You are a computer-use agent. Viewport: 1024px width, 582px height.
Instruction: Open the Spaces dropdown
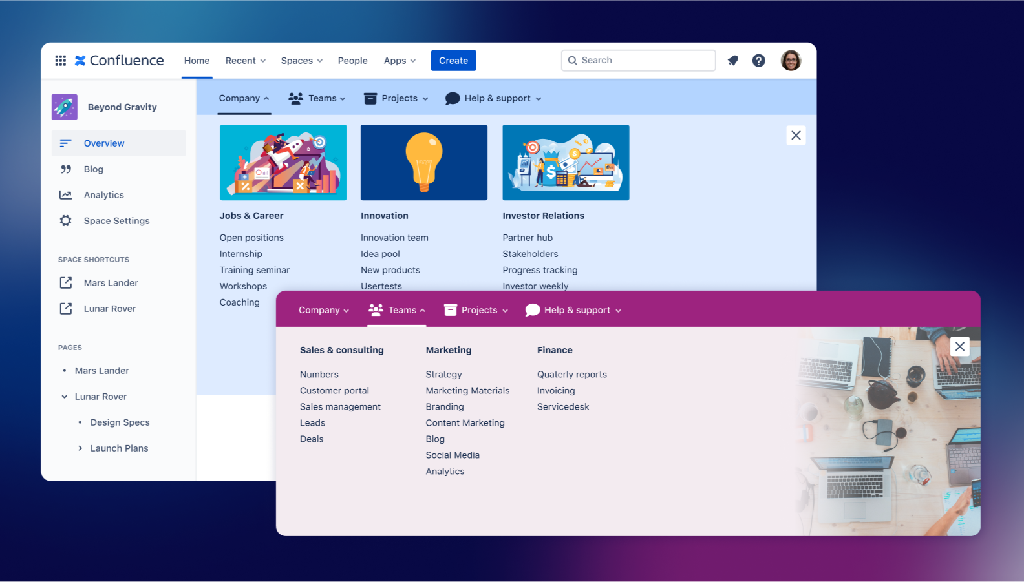(302, 61)
